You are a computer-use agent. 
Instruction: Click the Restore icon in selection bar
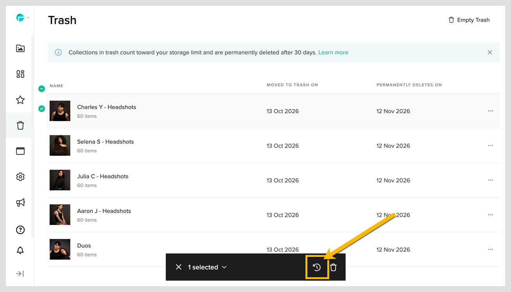317,267
